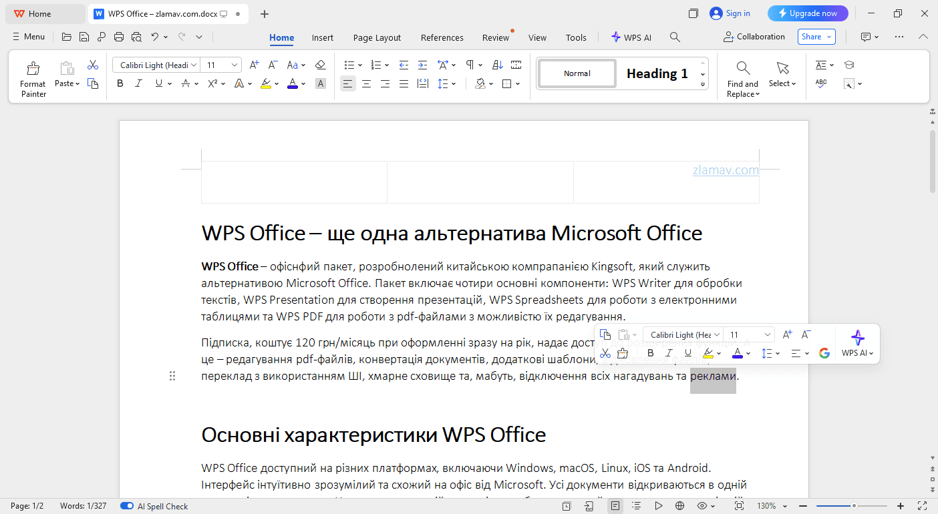Expand the styles gallery list
Viewport: 938px width, 514px height.
tap(703, 84)
